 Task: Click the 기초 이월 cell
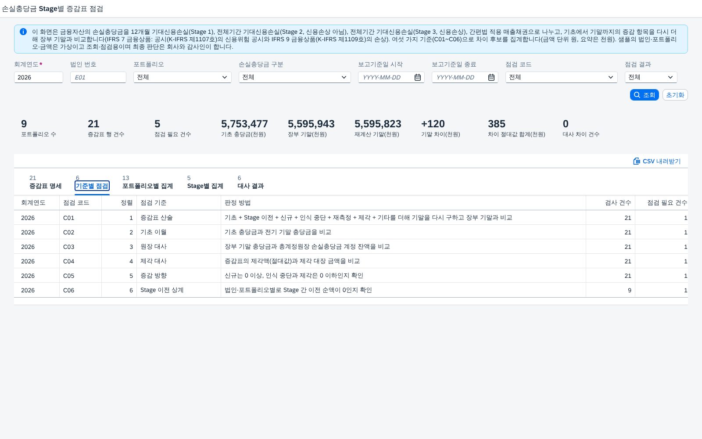click(179, 232)
